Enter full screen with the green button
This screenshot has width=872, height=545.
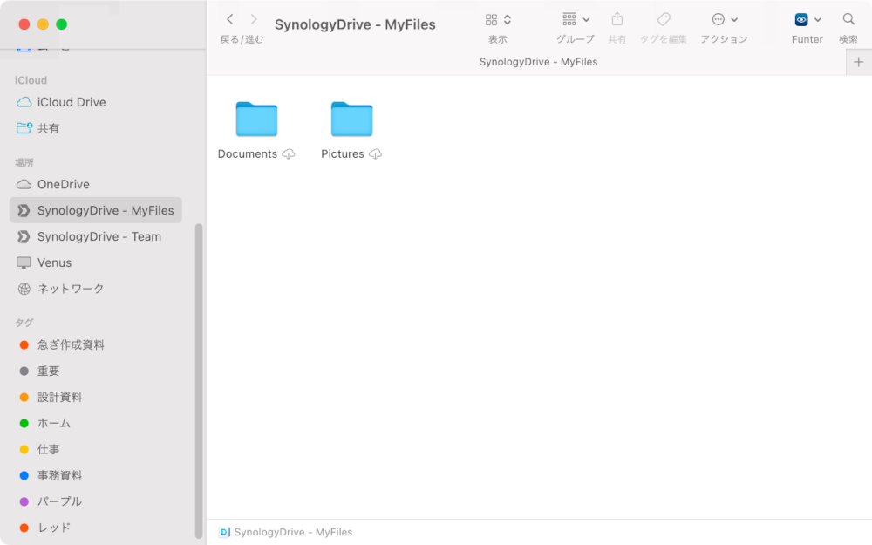pyautogui.click(x=62, y=24)
